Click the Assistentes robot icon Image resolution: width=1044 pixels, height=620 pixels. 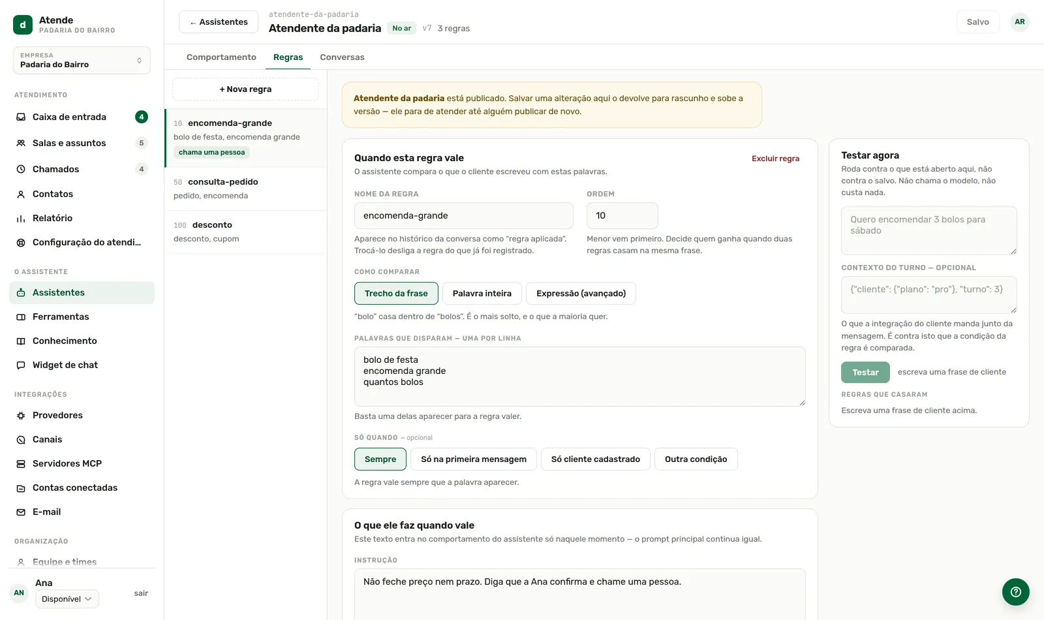[21, 292]
